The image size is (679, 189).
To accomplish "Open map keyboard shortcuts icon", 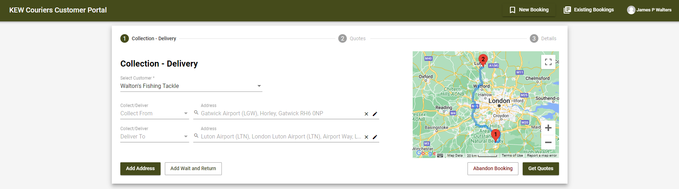I will (440, 156).
